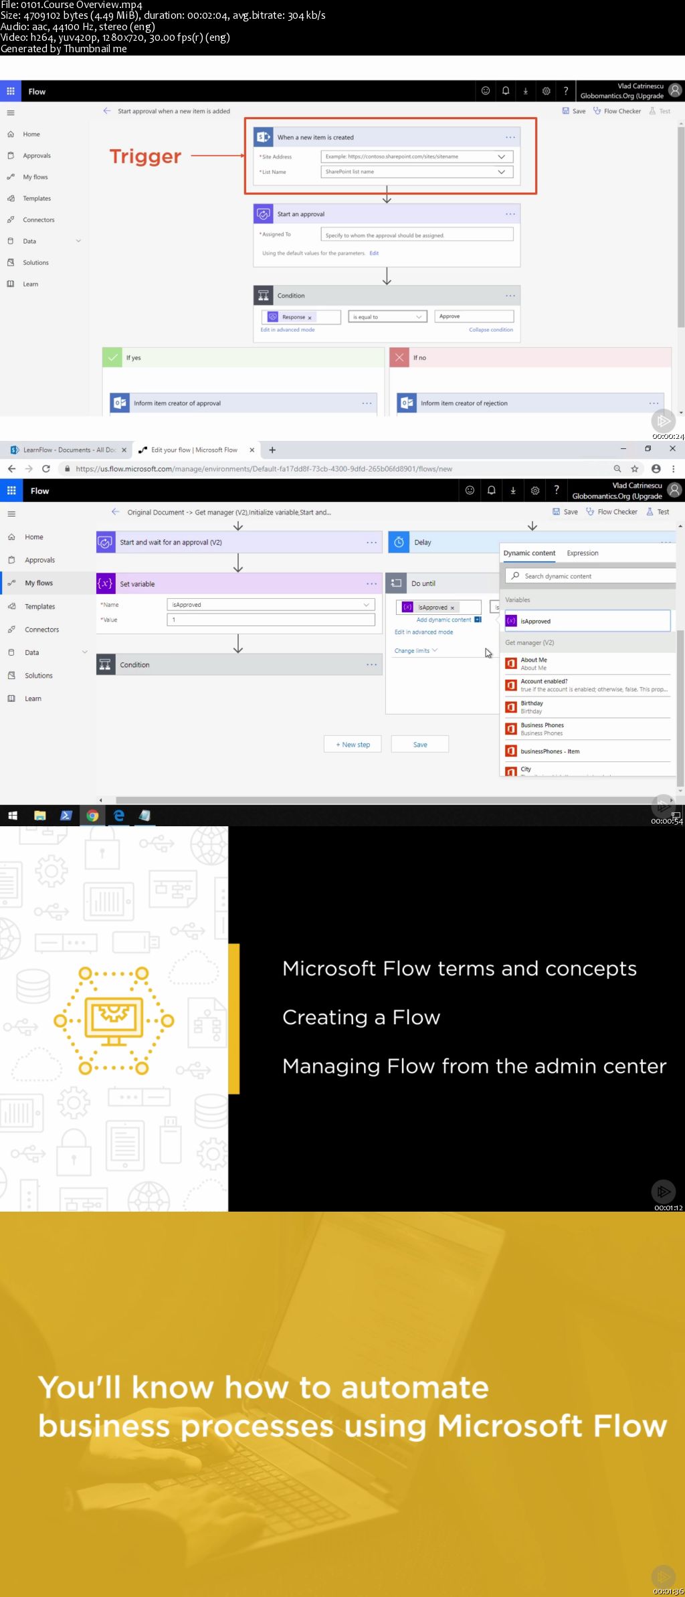
Task: Click the Outlook icon on approval email action
Action: (x=120, y=403)
